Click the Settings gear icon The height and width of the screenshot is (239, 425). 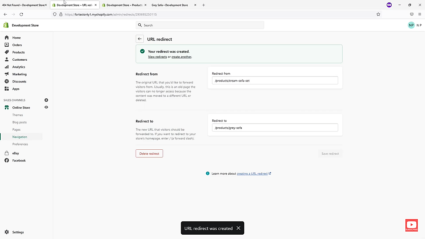(7, 232)
